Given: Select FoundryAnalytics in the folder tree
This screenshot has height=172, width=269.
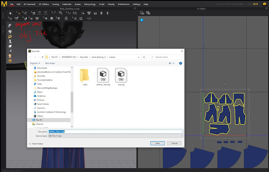Looking at the screenshot, I should click(x=45, y=80).
